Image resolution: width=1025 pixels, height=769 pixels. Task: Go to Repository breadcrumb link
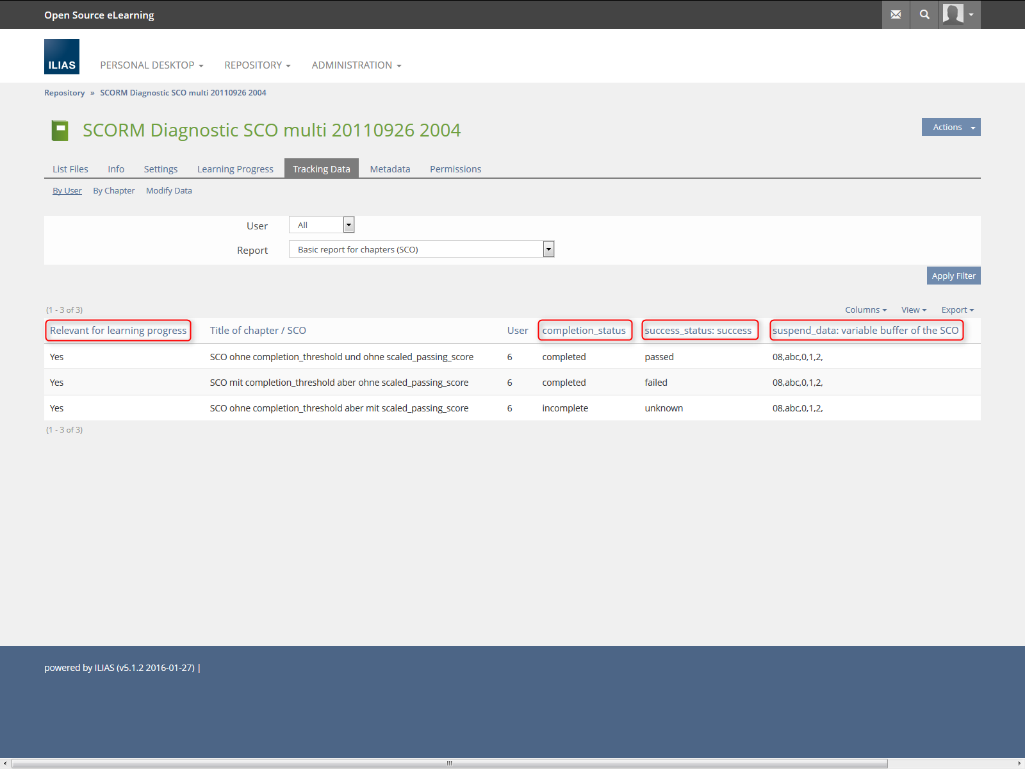point(64,93)
